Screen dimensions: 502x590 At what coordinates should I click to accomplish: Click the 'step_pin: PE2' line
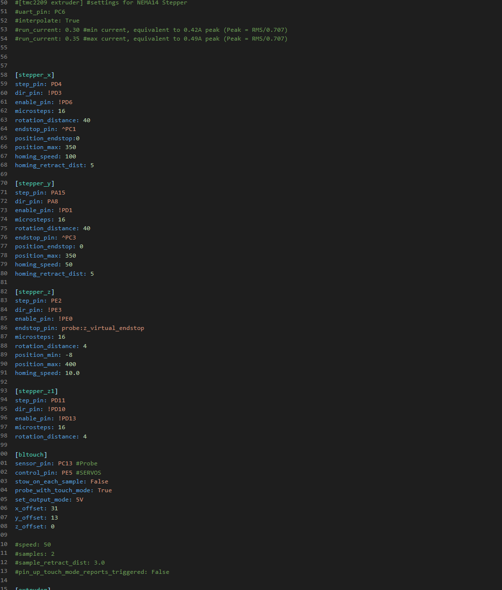[38, 301]
